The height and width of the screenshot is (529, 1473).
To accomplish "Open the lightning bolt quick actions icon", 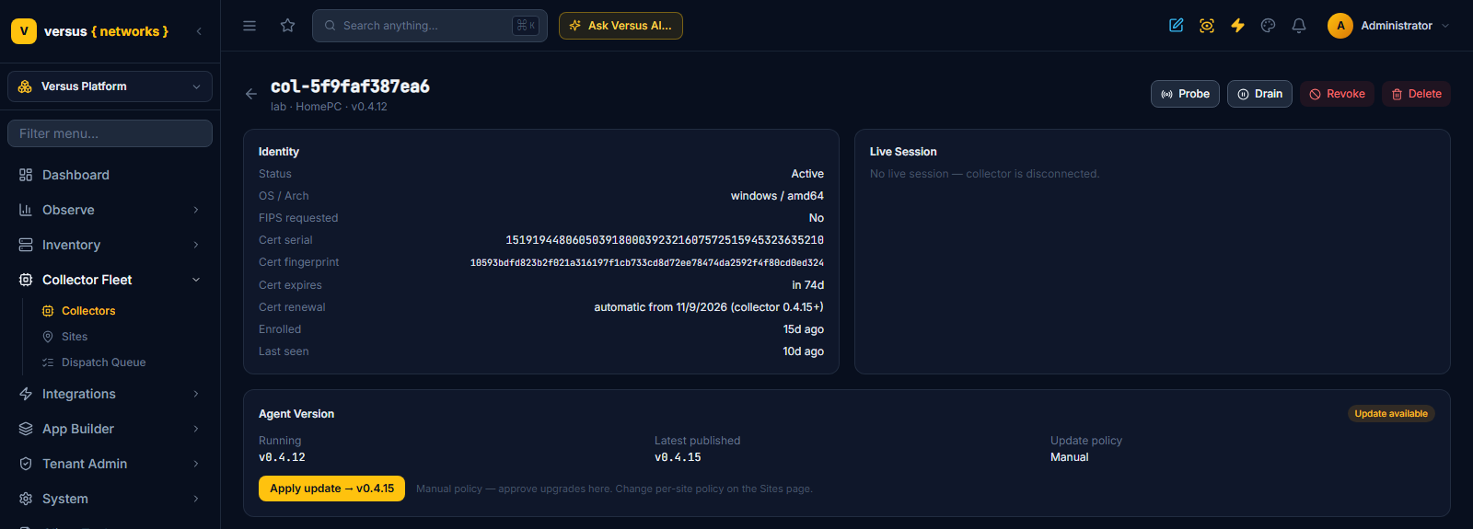I will coord(1238,26).
